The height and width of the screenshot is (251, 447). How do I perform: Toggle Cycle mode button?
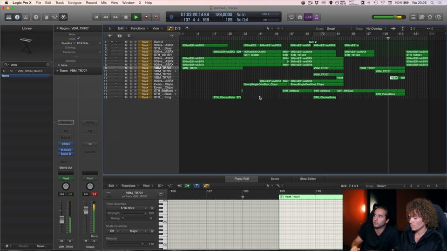(291, 17)
